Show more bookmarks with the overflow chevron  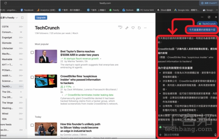coord(217,10)
